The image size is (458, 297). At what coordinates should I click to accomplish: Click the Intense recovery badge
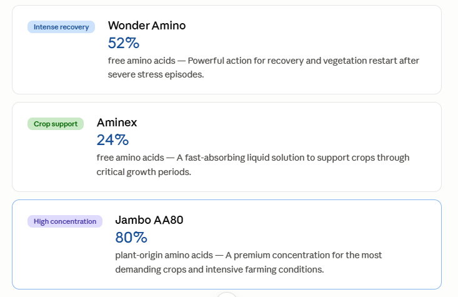[x=61, y=27]
